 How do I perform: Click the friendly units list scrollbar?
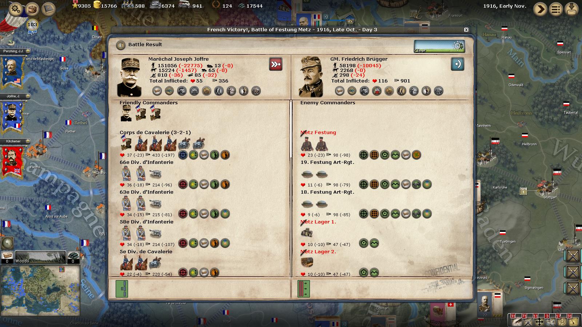pyautogui.click(x=291, y=189)
